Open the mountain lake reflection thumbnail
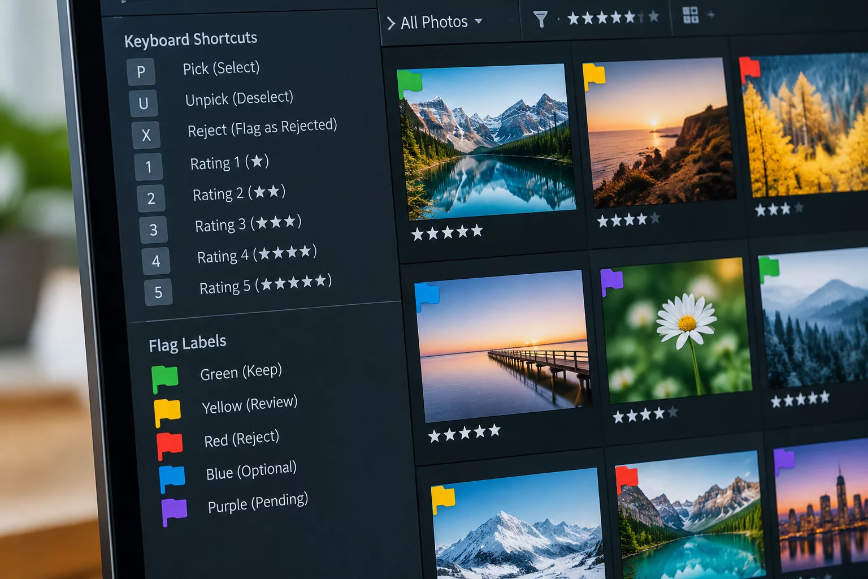The width and height of the screenshot is (868, 579). click(487, 141)
